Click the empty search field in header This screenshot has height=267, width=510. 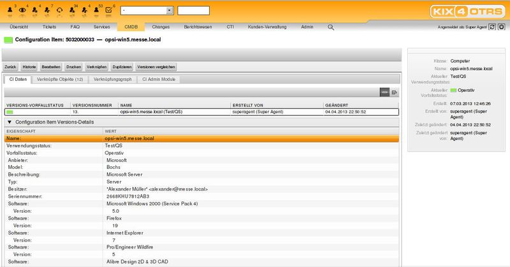pyautogui.click(x=194, y=10)
